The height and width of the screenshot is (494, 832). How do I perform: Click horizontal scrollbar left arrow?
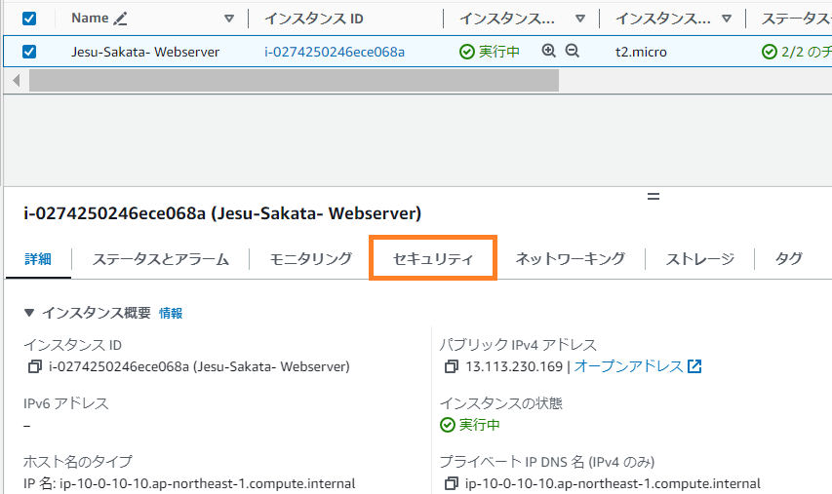coord(17,81)
